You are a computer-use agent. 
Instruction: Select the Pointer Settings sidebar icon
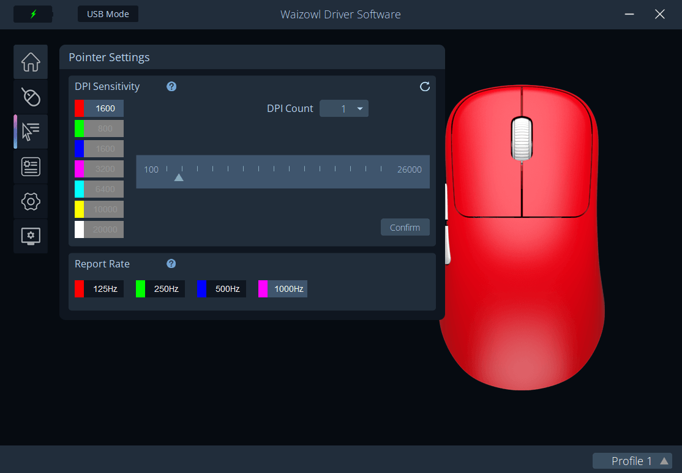pos(31,132)
